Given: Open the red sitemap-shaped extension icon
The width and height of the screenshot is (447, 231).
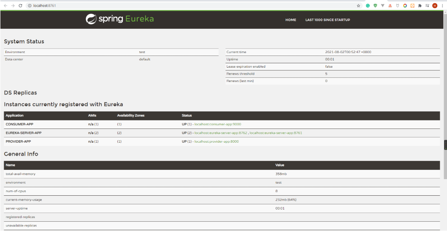Looking at the screenshot, I should tap(390, 6).
